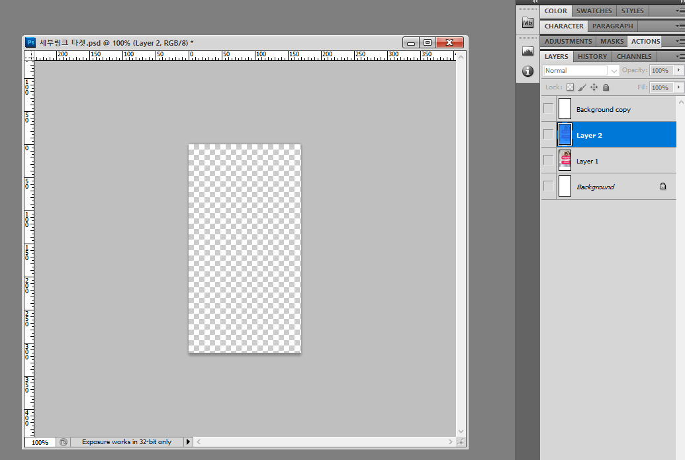685x460 pixels.
Task: Switch to the Layers tab
Action: [557, 56]
